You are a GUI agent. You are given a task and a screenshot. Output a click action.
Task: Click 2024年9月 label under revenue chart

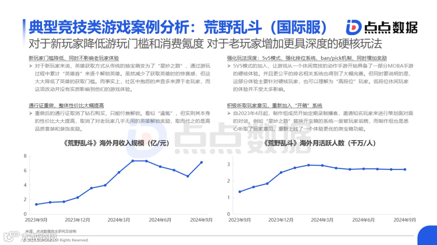pos(201,220)
